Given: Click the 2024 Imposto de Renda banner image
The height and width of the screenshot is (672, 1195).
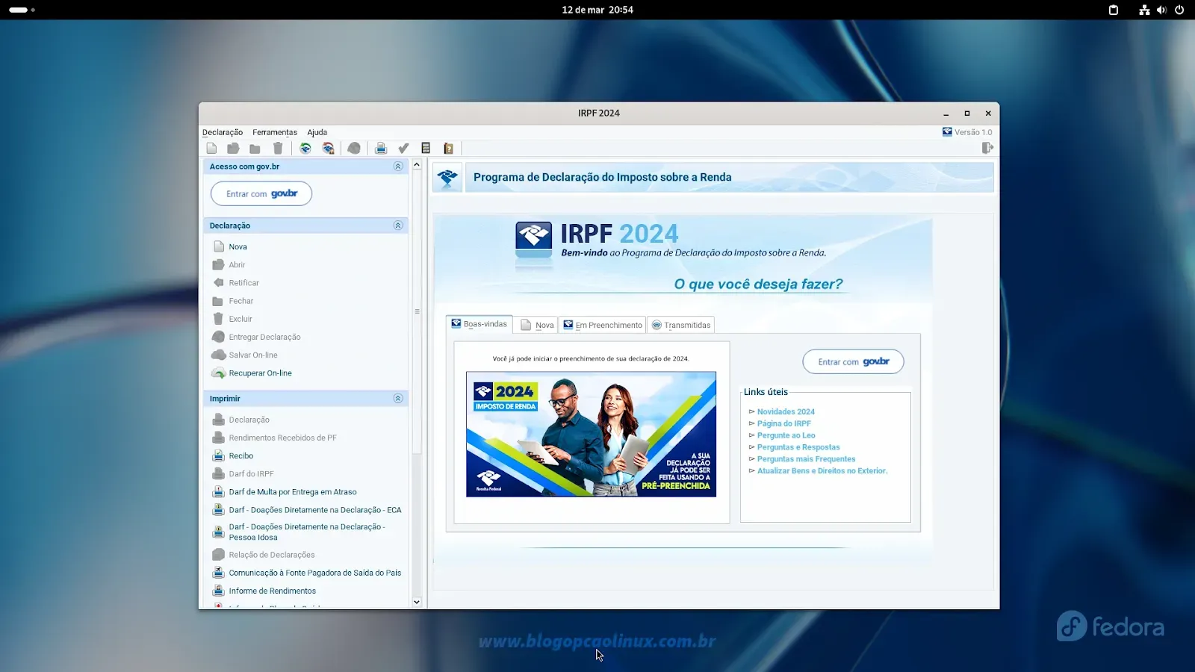Looking at the screenshot, I should click(x=591, y=434).
